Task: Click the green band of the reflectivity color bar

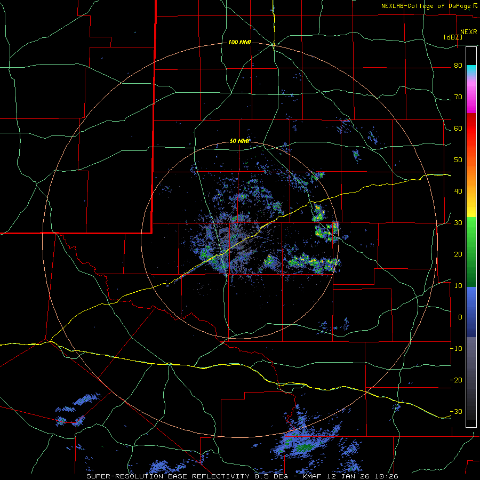Action: [x=471, y=252]
